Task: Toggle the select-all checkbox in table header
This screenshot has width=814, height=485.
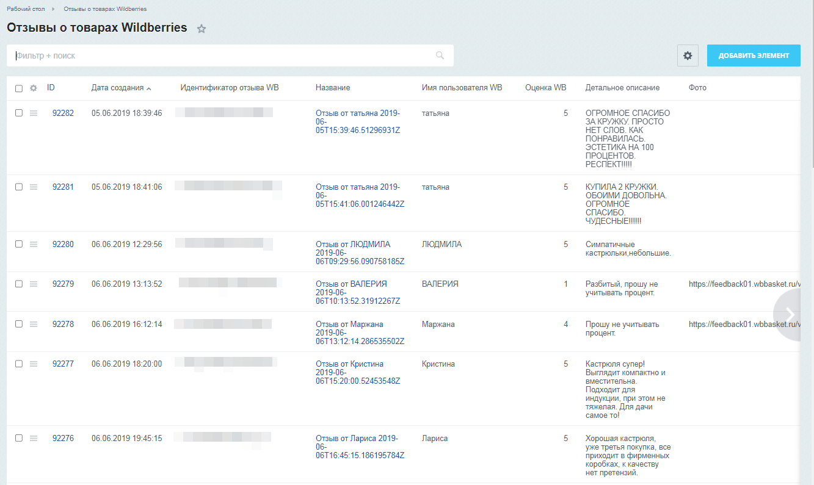Action: click(x=19, y=88)
